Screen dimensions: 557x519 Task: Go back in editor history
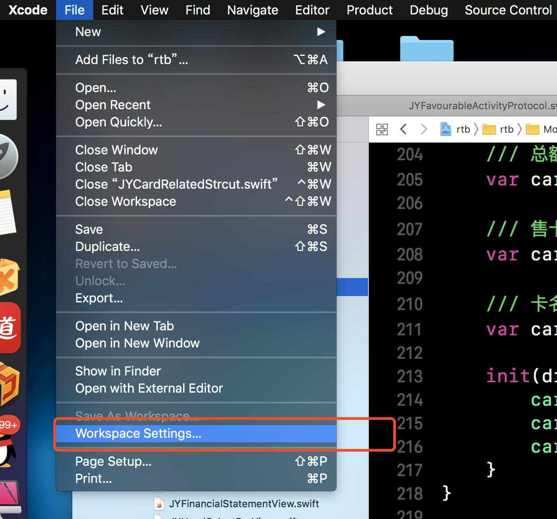tap(404, 130)
